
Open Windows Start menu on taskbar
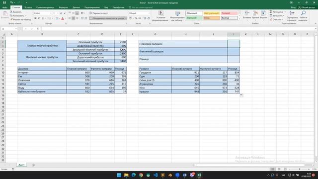click(x=119, y=175)
